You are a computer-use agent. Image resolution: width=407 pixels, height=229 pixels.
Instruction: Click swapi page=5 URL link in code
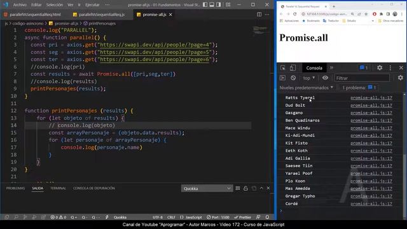tap(155, 52)
